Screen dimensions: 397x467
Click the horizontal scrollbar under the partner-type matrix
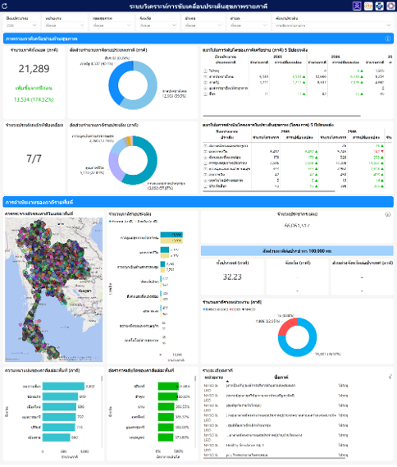click(281, 116)
